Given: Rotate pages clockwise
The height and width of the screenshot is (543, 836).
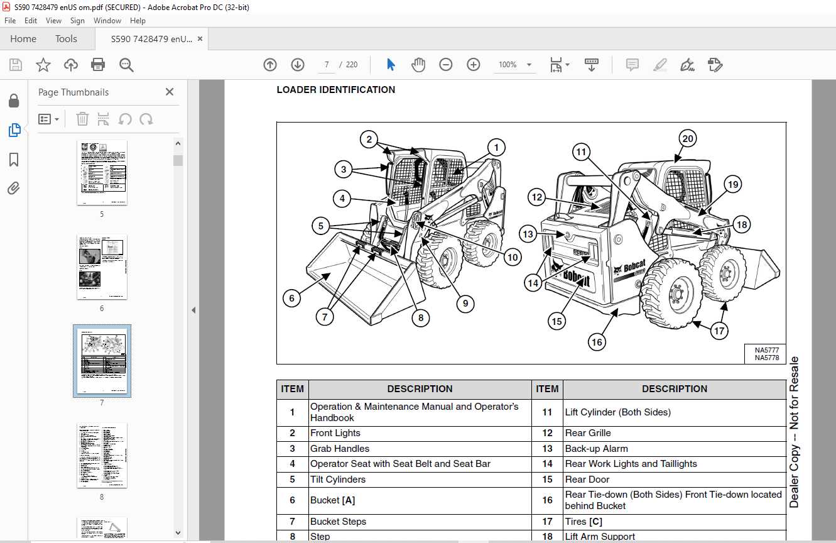Looking at the screenshot, I should (146, 119).
